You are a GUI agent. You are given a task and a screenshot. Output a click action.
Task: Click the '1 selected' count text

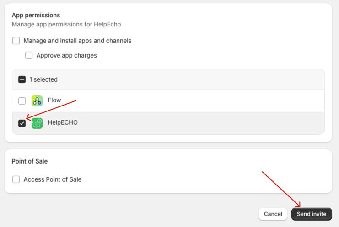click(43, 79)
